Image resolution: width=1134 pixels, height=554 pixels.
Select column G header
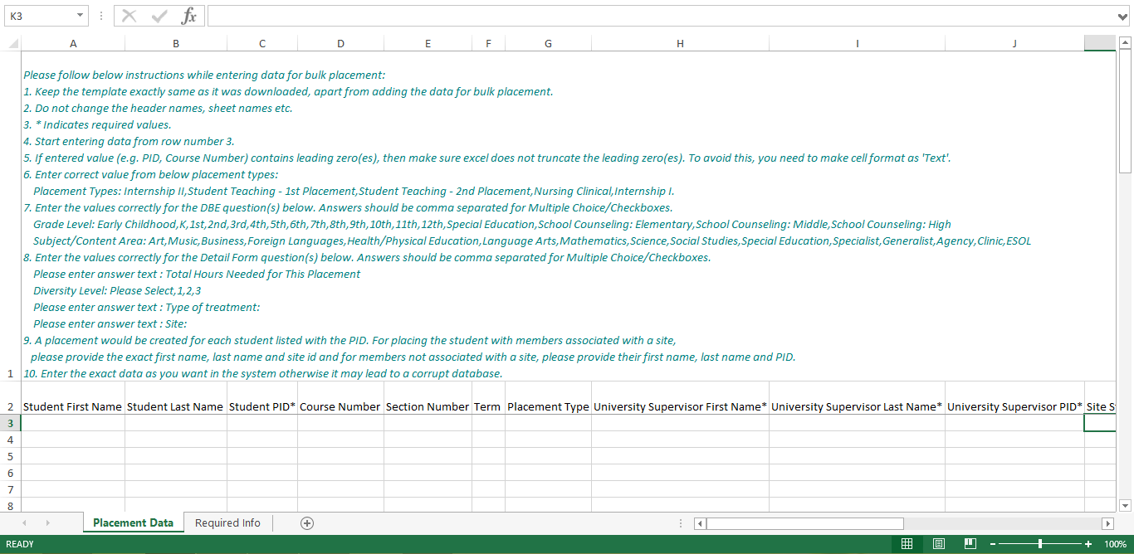tap(548, 43)
